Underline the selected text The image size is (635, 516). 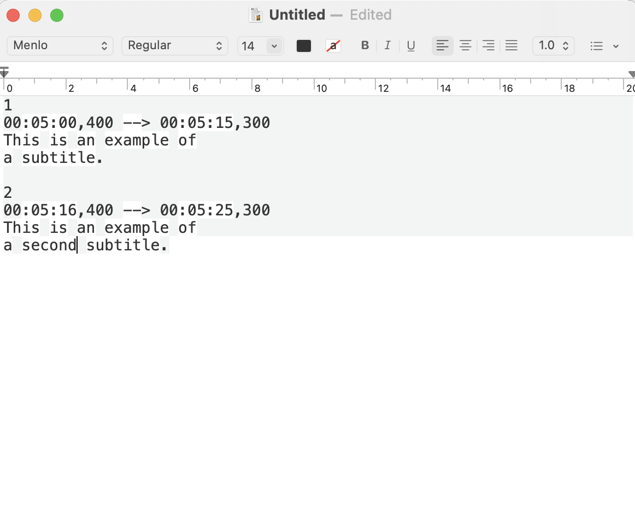point(410,45)
